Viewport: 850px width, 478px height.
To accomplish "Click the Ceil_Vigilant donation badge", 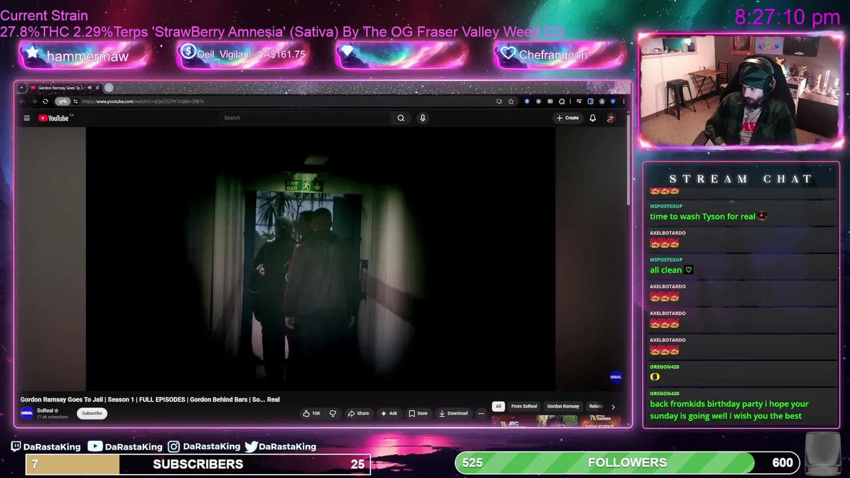I will click(243, 54).
